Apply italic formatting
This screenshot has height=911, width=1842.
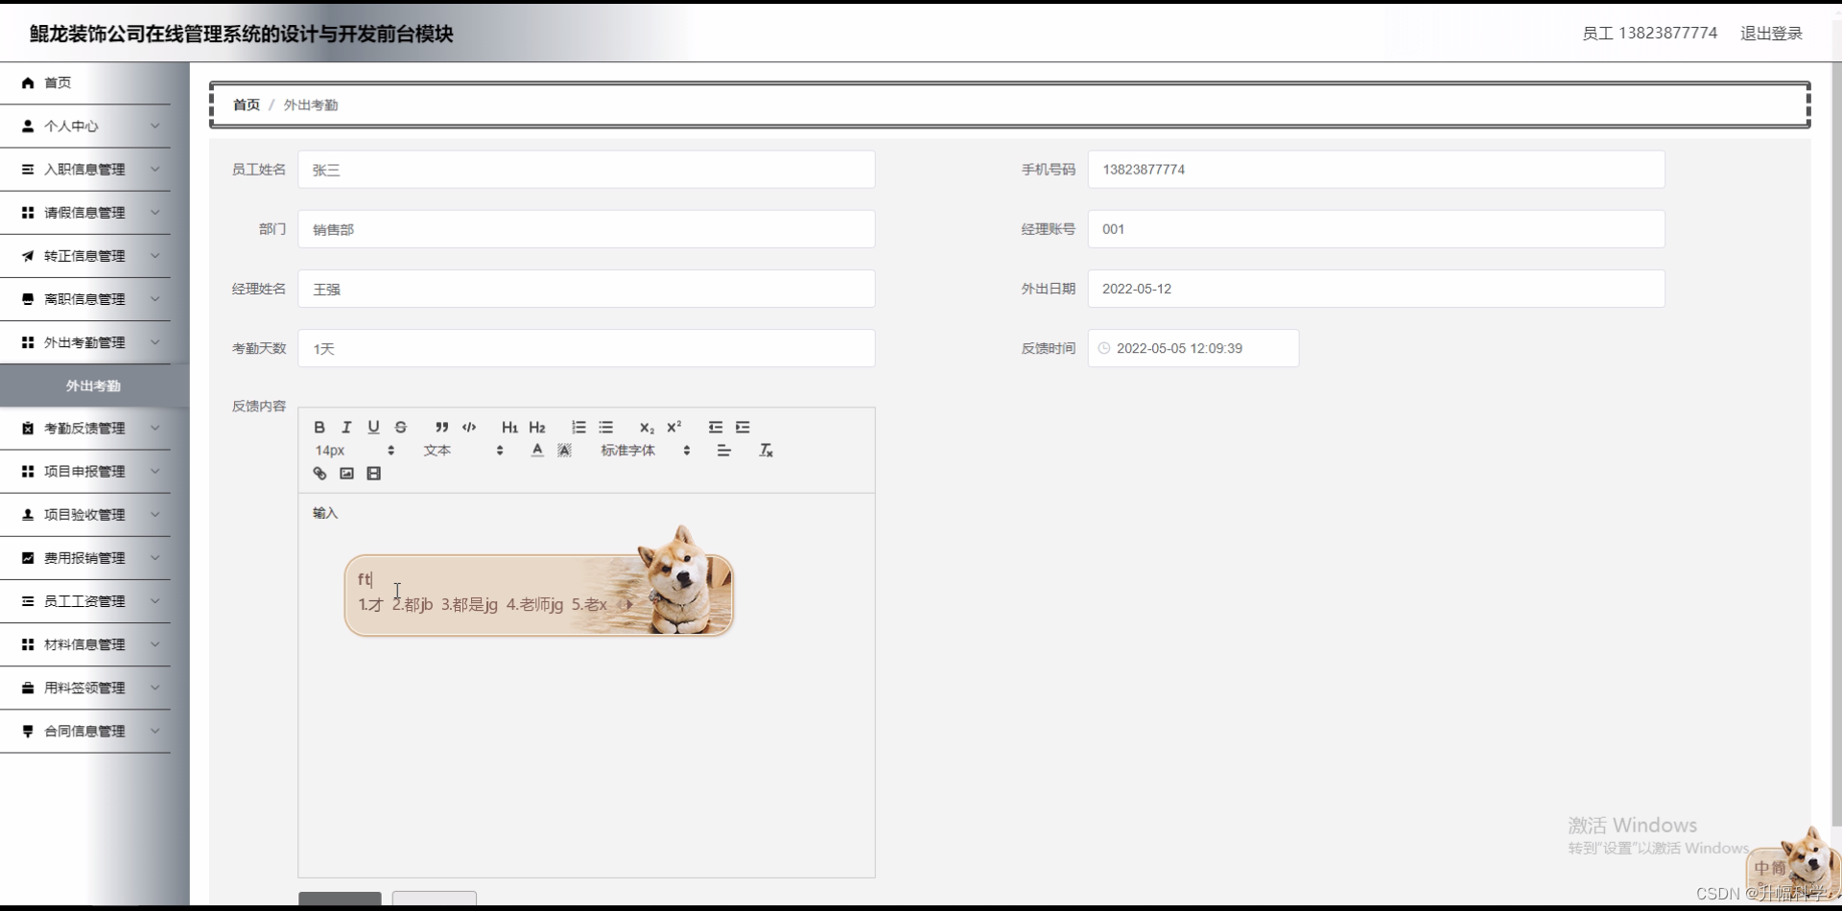coord(346,427)
